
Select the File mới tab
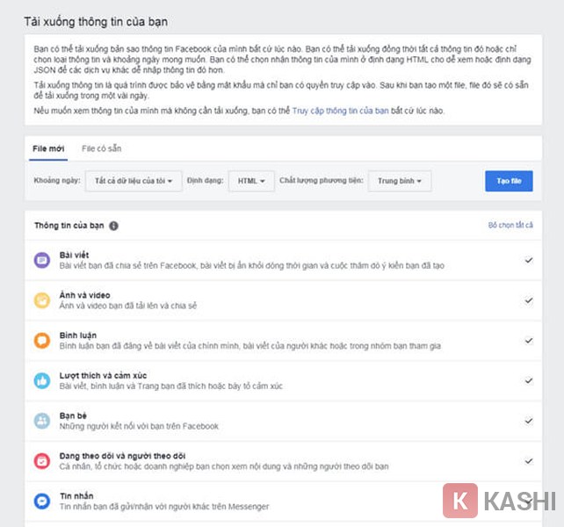tap(48, 149)
